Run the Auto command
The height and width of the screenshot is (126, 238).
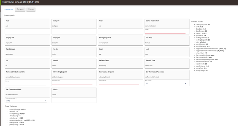27,24
